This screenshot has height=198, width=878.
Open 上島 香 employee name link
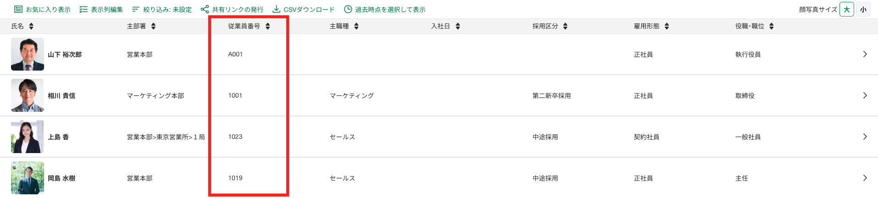pos(58,137)
